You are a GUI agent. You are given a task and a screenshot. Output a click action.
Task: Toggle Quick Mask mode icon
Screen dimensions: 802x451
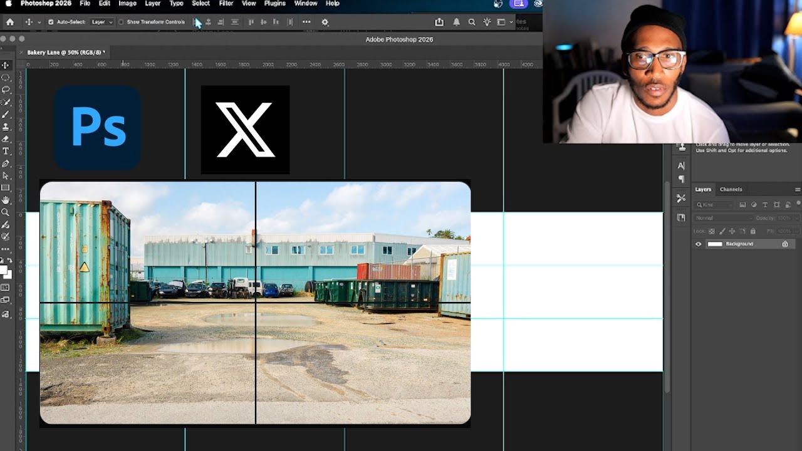6,288
